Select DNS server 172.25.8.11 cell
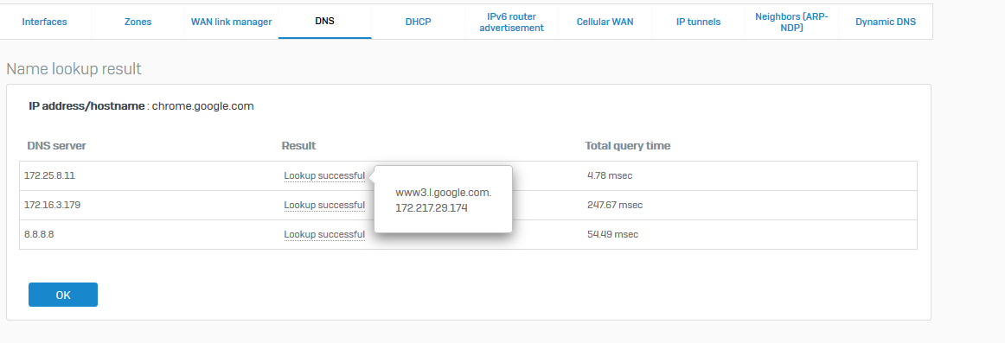This screenshot has height=343, width=1005. (50, 175)
